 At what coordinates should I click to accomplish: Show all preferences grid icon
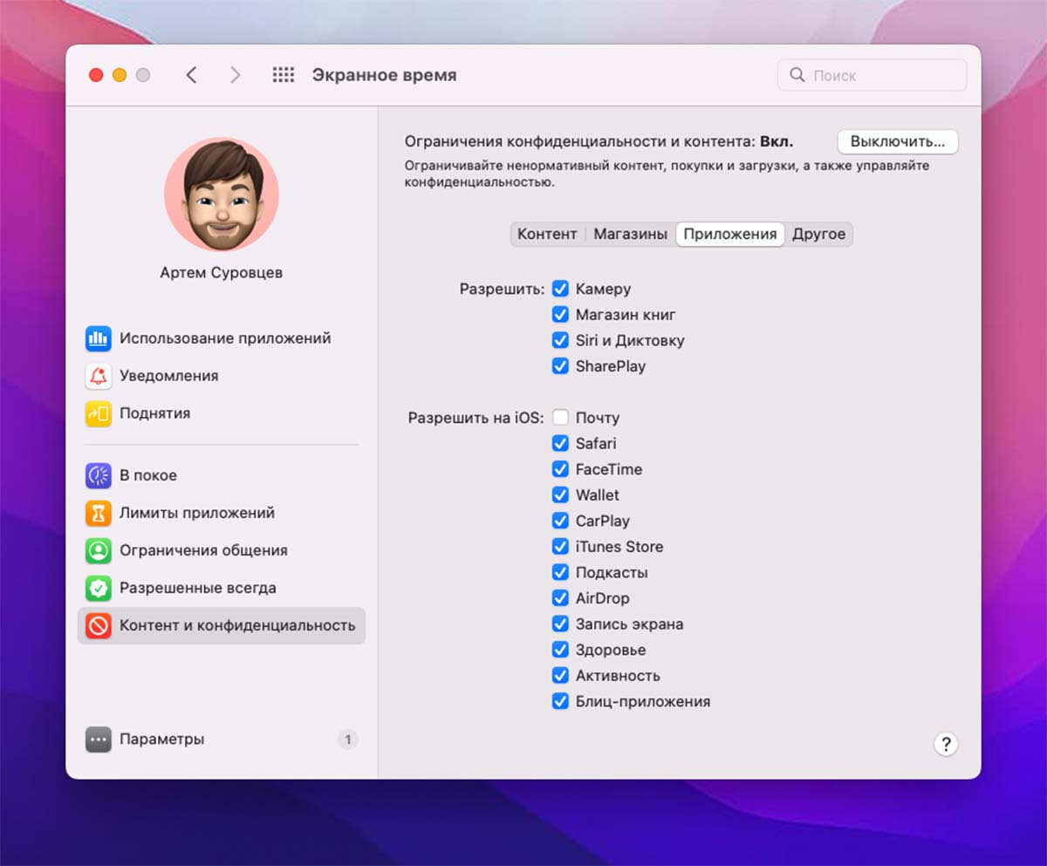tap(283, 75)
